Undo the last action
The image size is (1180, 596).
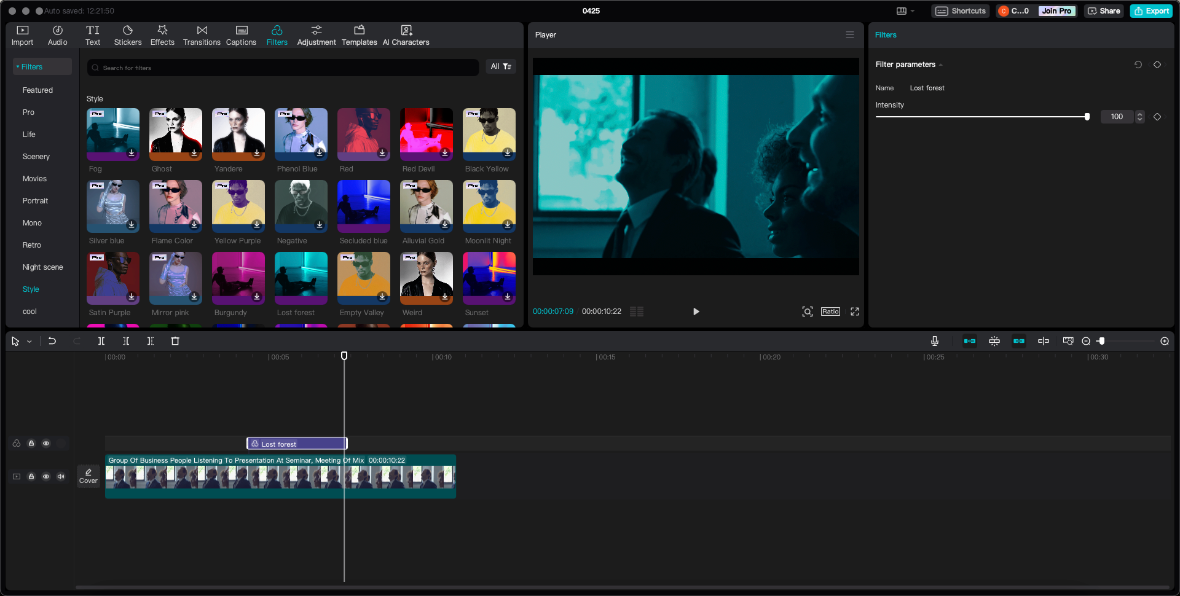52,341
